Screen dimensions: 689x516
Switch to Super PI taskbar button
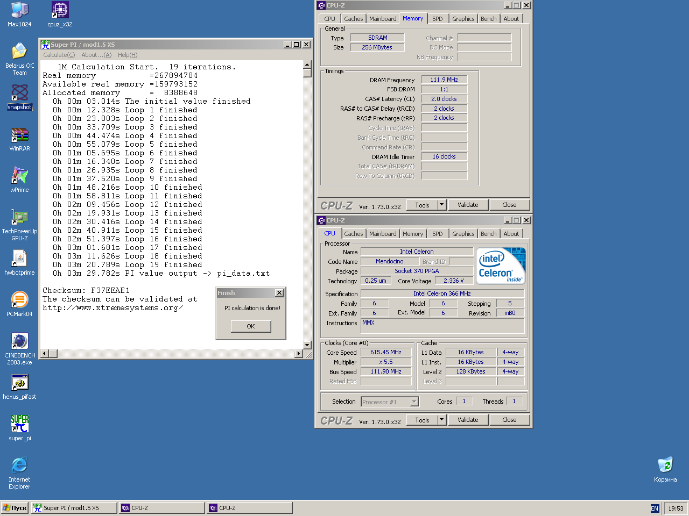click(74, 508)
